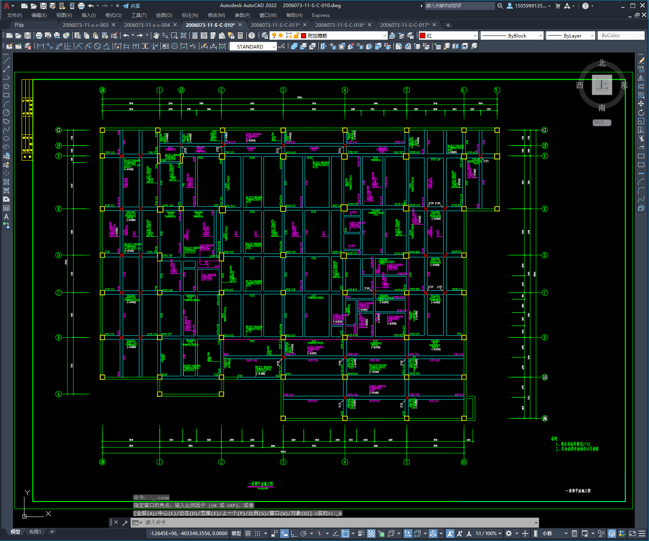Click the Aligned dimension tool
The image size is (649, 541).
[x=50, y=46]
